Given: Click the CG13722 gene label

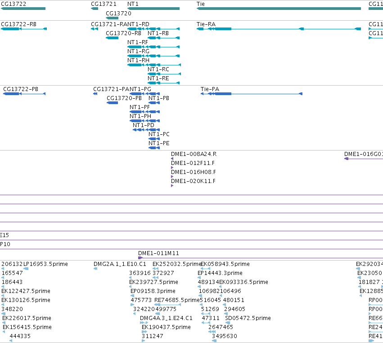Looking at the screenshot, I should coord(14,4).
